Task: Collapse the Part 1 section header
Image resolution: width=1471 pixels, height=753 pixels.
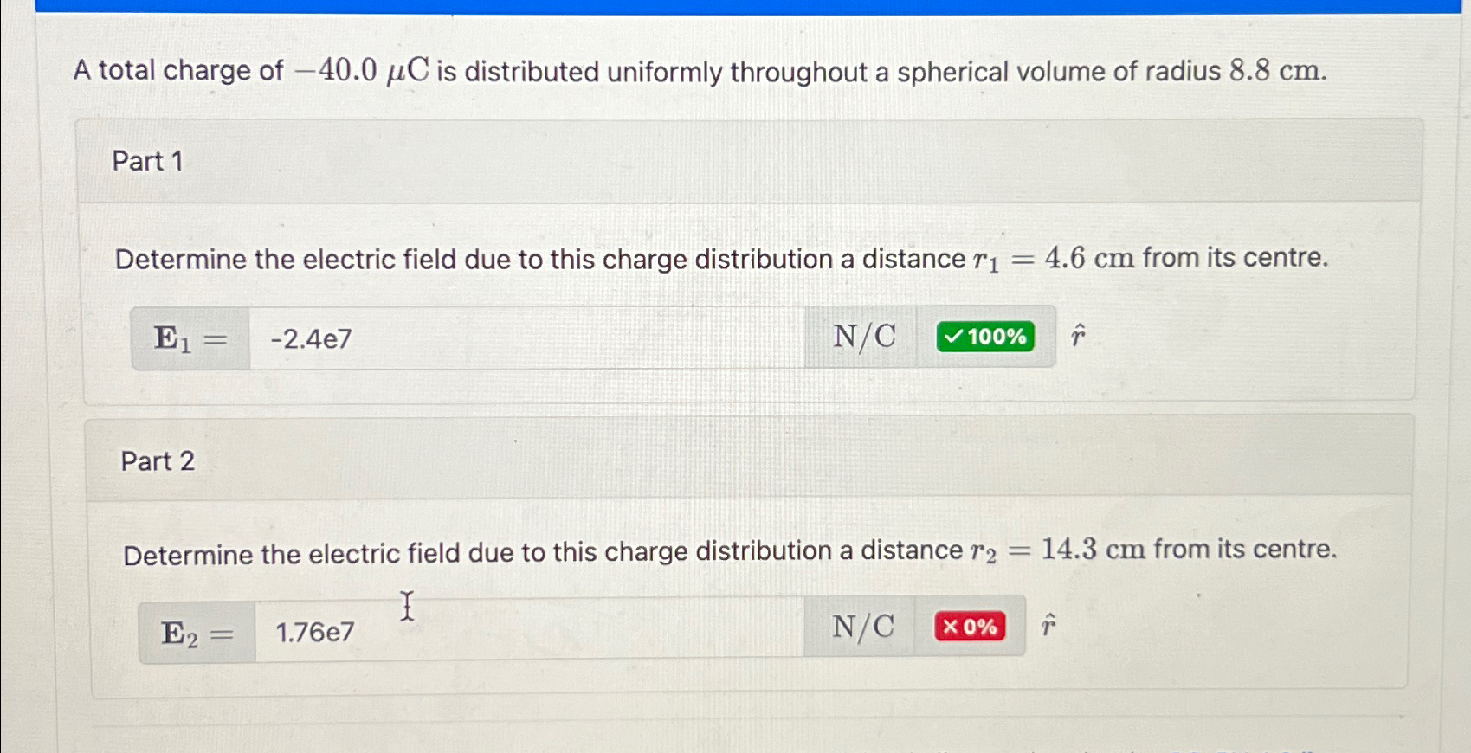Action: [x=146, y=161]
